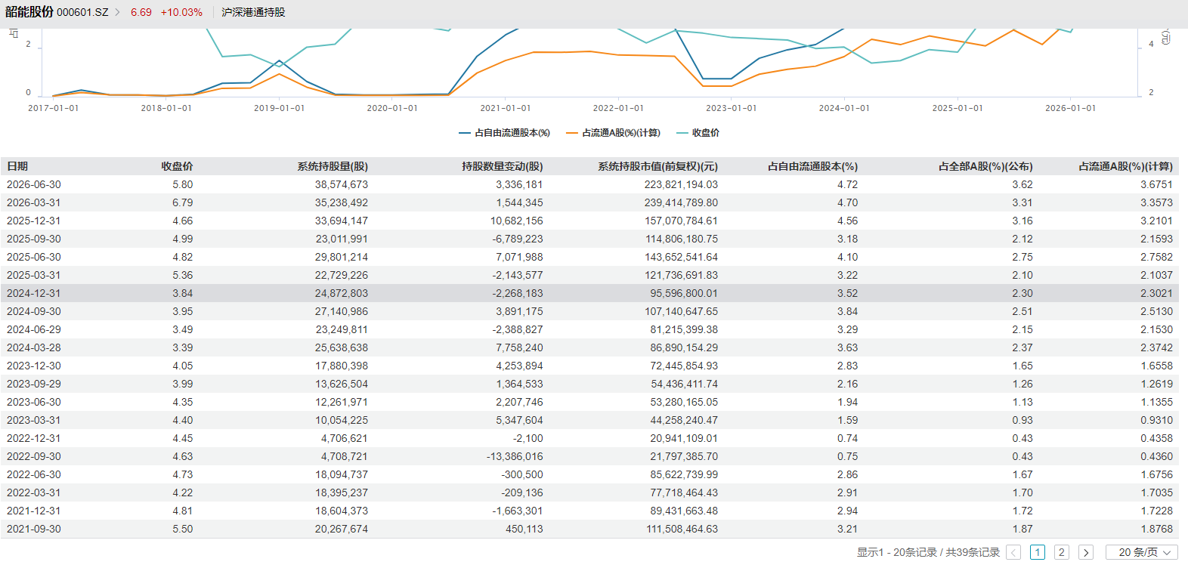
Task: Click market value 239,414,789.80
Action: pos(681,202)
